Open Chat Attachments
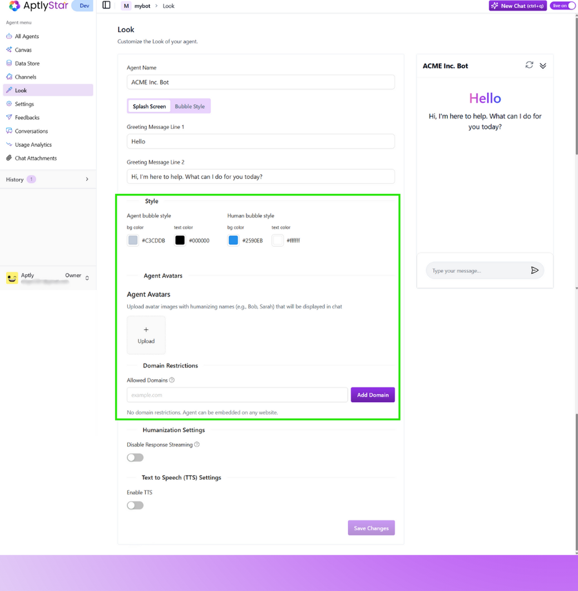This screenshot has width=578, height=591. click(x=36, y=158)
